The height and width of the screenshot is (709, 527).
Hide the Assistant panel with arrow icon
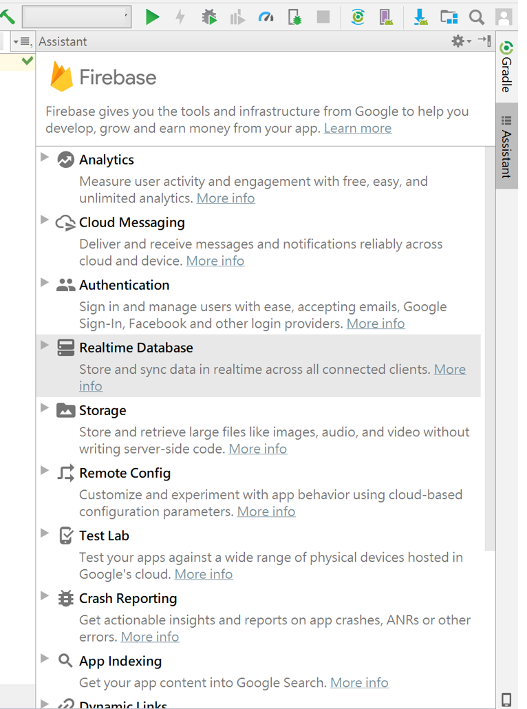coord(484,41)
